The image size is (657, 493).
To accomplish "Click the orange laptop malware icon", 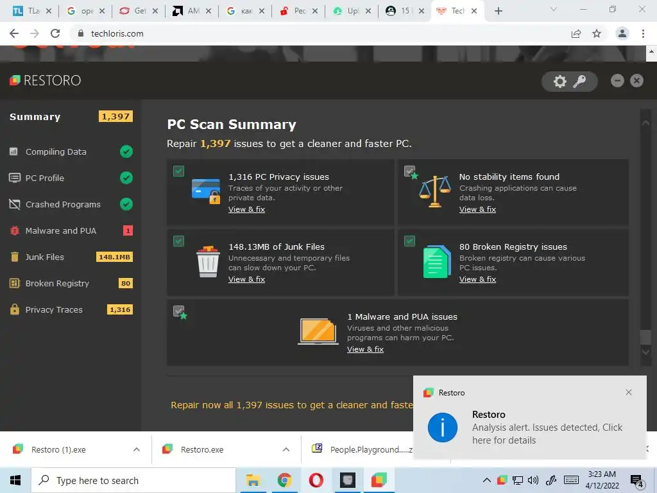I will coord(318,331).
